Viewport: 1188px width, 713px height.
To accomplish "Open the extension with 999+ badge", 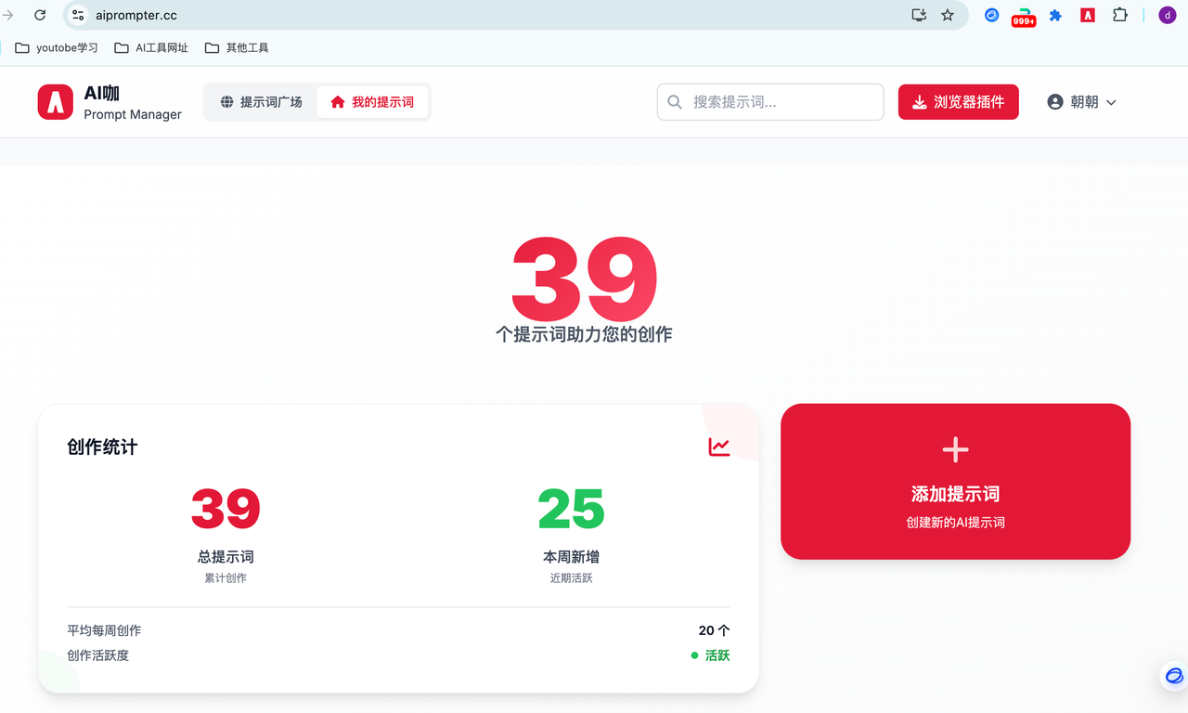I will click(1024, 16).
